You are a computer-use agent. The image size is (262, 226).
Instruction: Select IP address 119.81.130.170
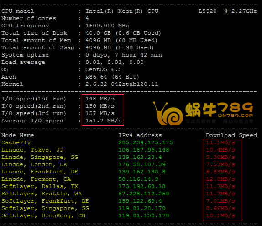(144, 215)
